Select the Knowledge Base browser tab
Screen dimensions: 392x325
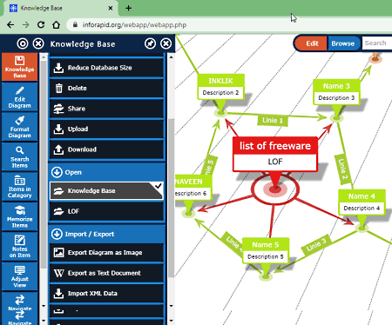tap(61, 8)
